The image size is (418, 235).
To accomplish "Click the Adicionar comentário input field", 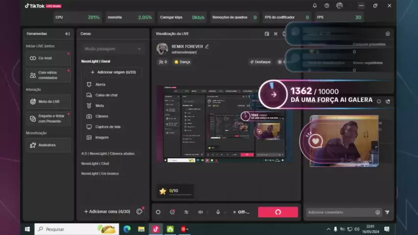I will 339,212.
